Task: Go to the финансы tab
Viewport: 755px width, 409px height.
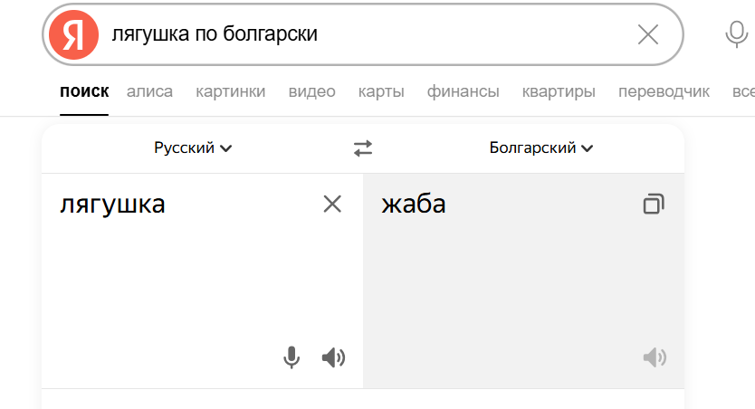Action: point(463,91)
